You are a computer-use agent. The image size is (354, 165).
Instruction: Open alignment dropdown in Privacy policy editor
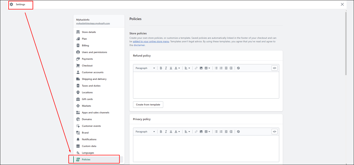[187, 132]
